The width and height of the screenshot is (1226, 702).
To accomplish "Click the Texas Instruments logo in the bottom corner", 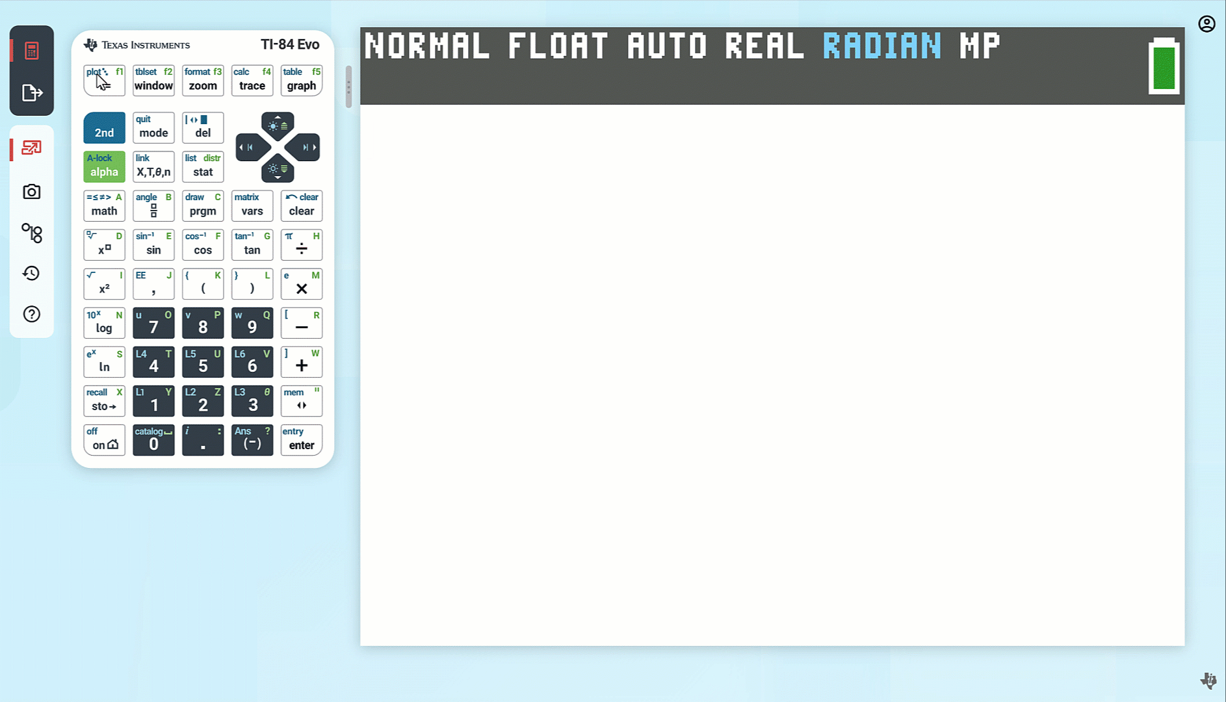I will click(x=1208, y=680).
